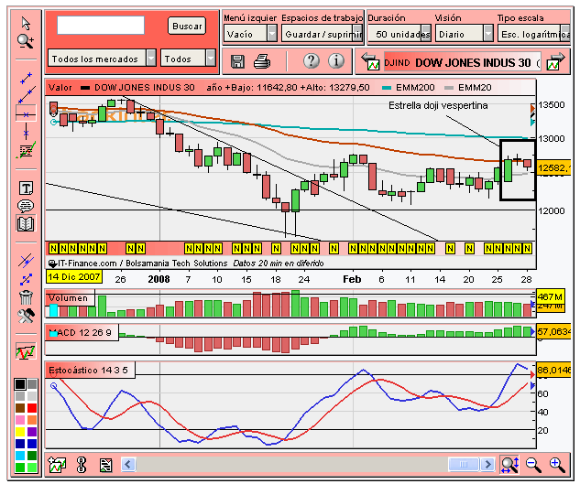This screenshot has height=484, width=580.
Task: Open the Esc. logarítmica scale dropdown
Action: 533,34
